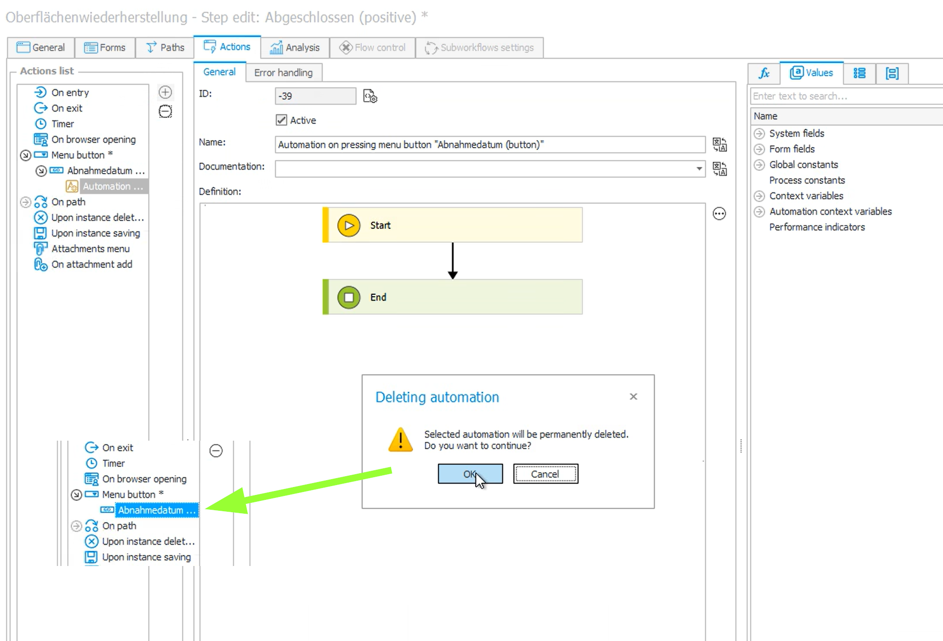Open the fx functions tab
The image size is (943, 641).
tap(764, 74)
